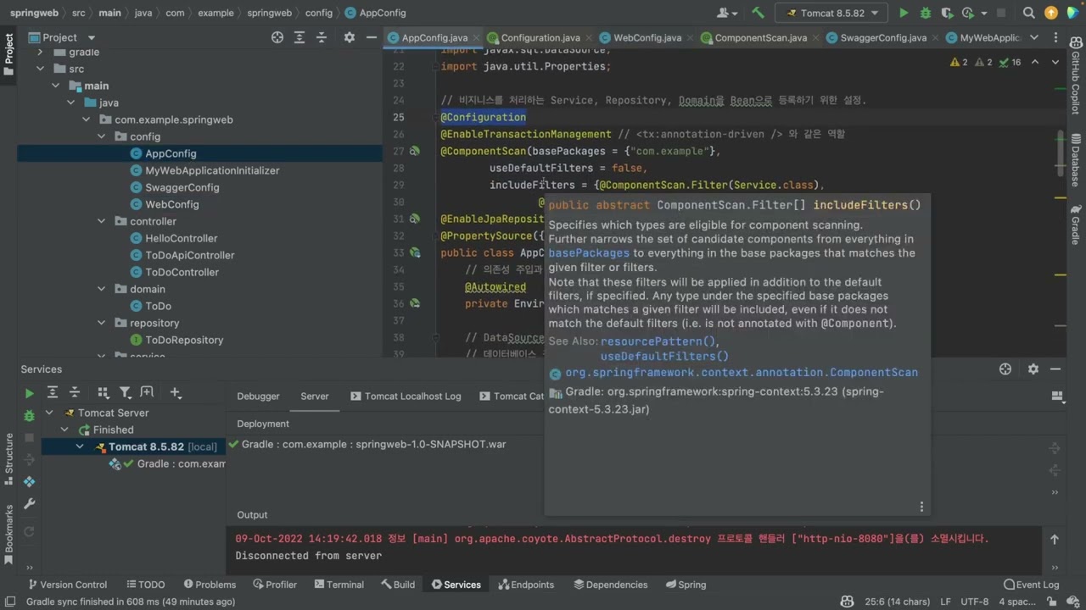Switch to WebConfig.java editor tab

647,38
